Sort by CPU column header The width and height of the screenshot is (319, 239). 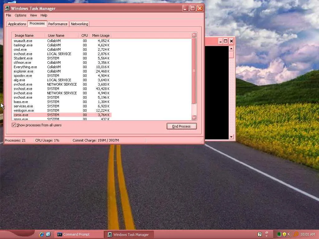pos(84,35)
